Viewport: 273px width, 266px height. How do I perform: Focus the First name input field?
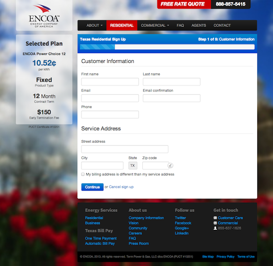pyautogui.click(x=110, y=82)
